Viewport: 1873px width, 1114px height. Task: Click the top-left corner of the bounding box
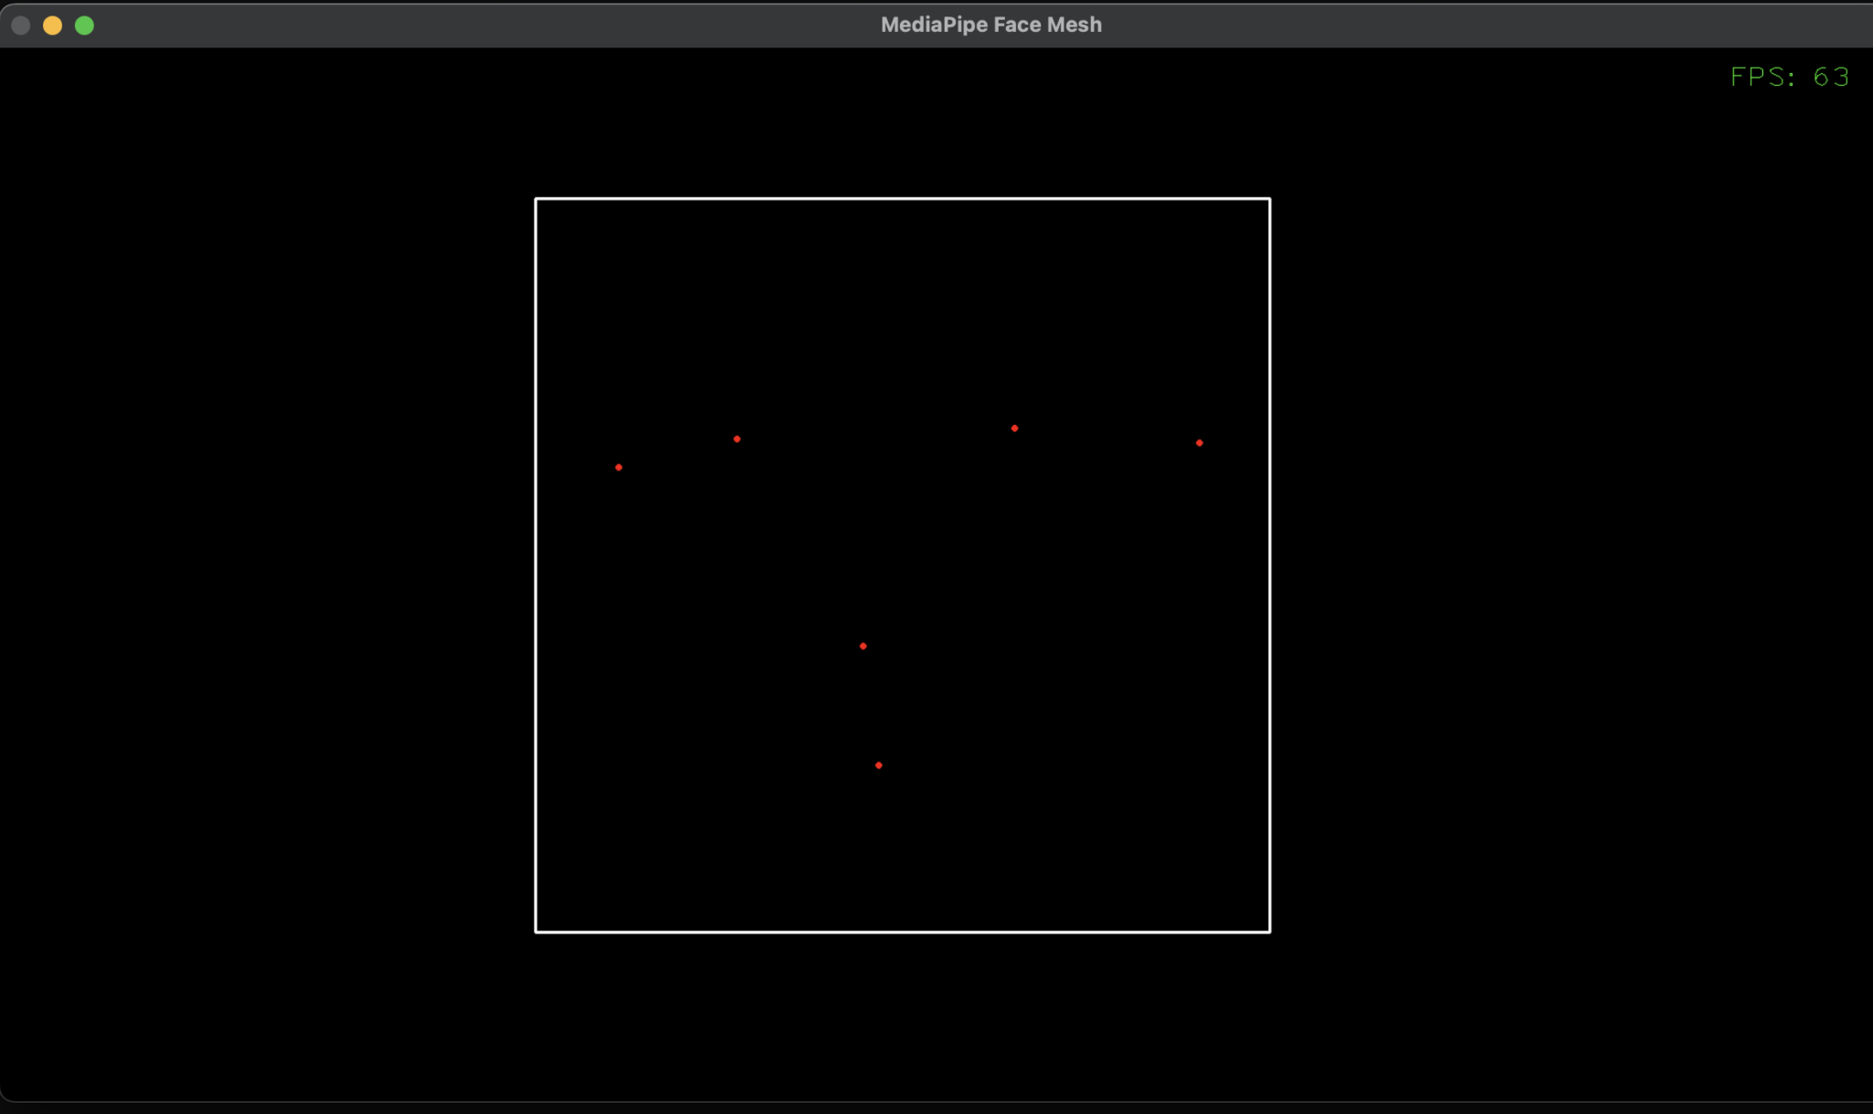(x=537, y=198)
